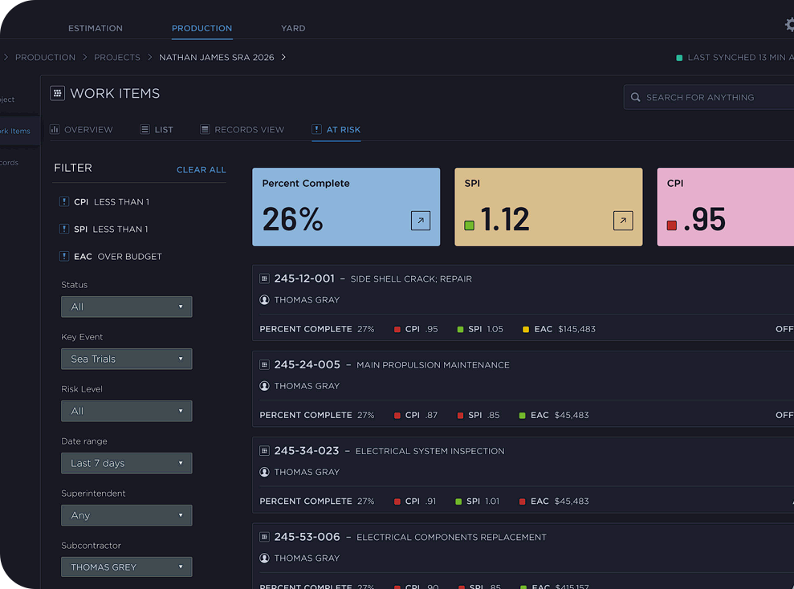Image resolution: width=794 pixels, height=589 pixels.
Task: Open the Subcontractor dropdown showing Thomas Grey
Action: pyautogui.click(x=126, y=567)
